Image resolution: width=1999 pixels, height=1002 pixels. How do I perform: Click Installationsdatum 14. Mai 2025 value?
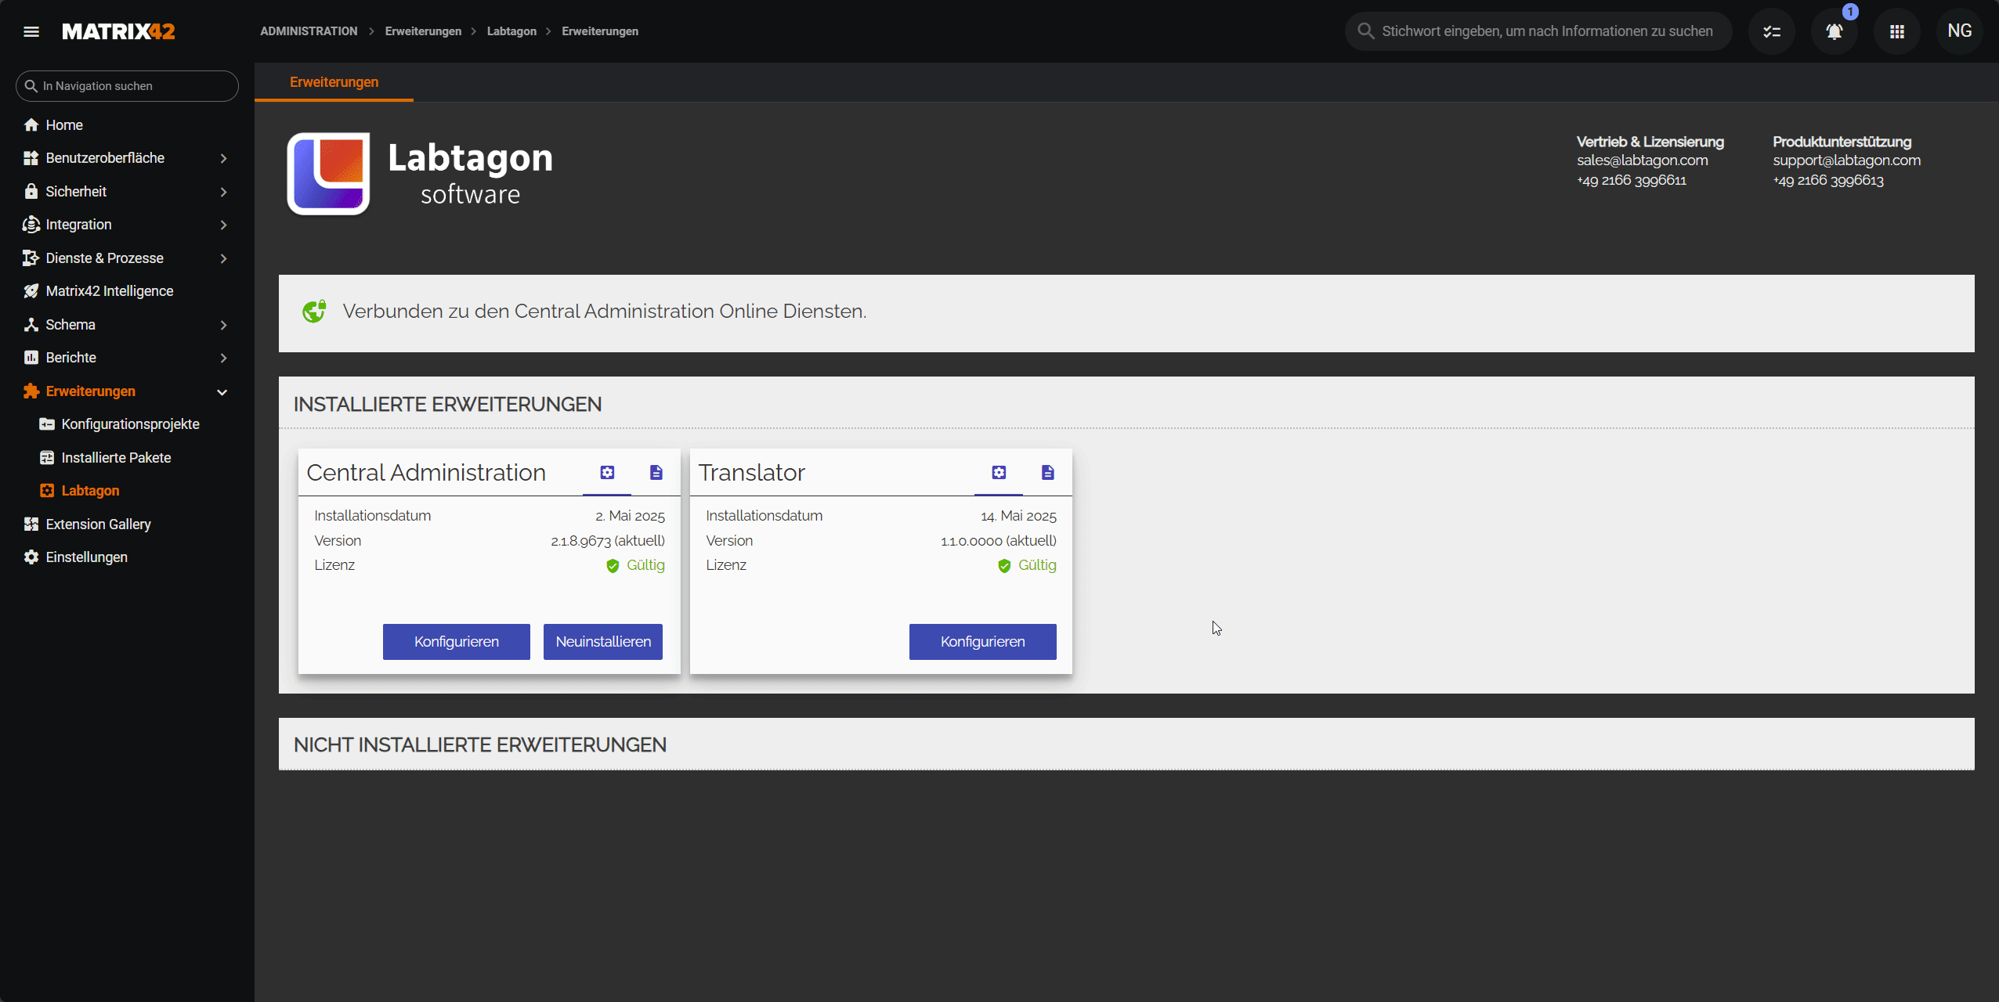(x=1018, y=516)
